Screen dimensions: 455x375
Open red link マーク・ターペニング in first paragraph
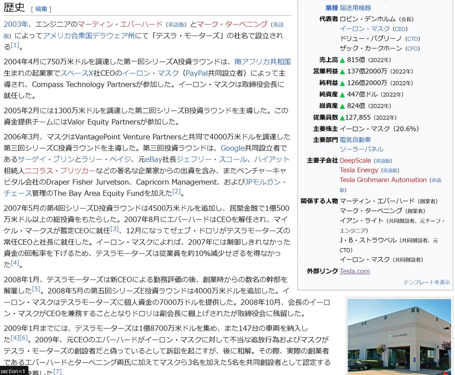232,24
